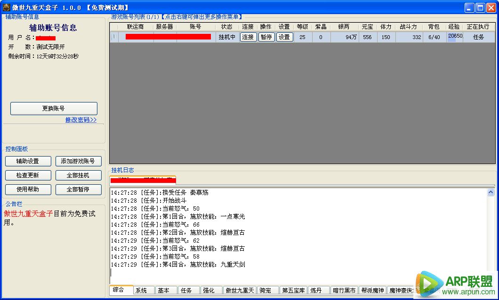Click the 设置 button in the account row
Image resolution: width=499 pixels, height=300 pixels.
click(284, 37)
